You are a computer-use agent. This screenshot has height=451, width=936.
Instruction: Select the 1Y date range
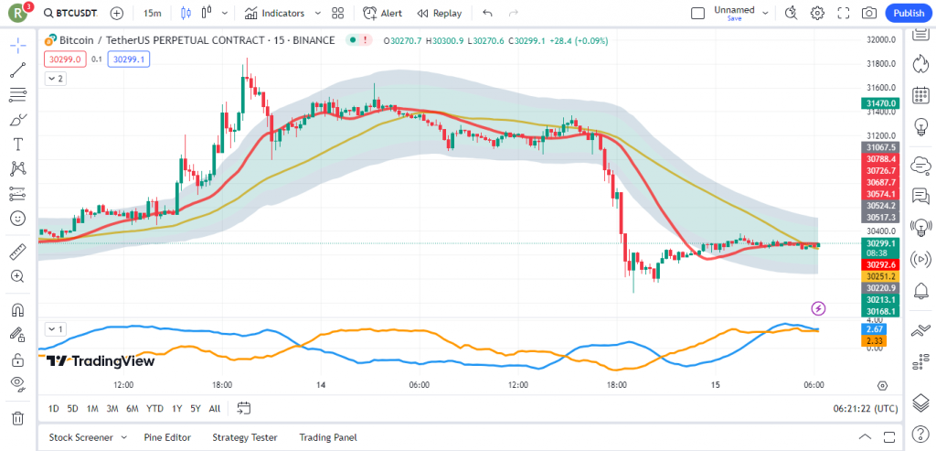coord(176,409)
